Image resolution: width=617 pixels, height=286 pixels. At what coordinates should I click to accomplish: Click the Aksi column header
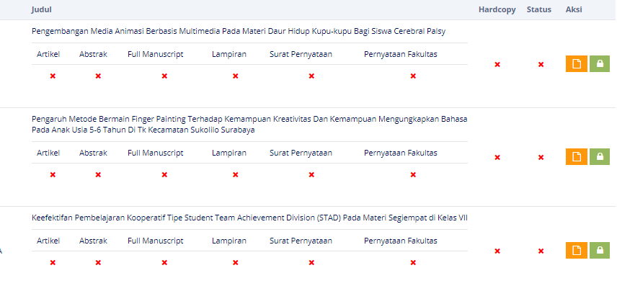[574, 10]
